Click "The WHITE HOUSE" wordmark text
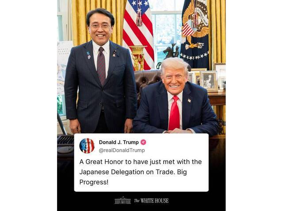Image resolution: width=283 pixels, height=211 pixels. pyautogui.click(x=151, y=201)
